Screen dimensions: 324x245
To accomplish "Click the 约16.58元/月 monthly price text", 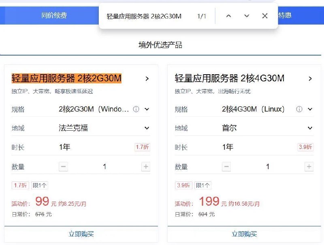I will pyautogui.click(x=244, y=204).
